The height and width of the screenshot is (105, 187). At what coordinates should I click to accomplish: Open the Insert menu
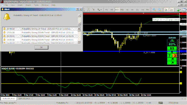(20, 5)
